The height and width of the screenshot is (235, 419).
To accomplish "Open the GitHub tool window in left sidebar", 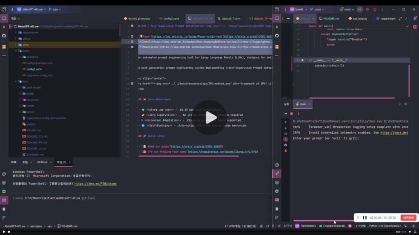I will (x=4, y=35).
